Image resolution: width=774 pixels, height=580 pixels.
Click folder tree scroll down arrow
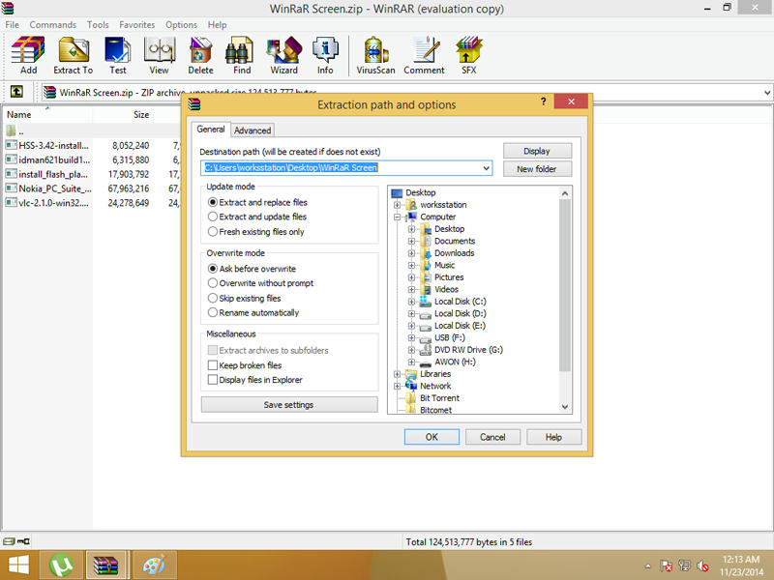565,407
